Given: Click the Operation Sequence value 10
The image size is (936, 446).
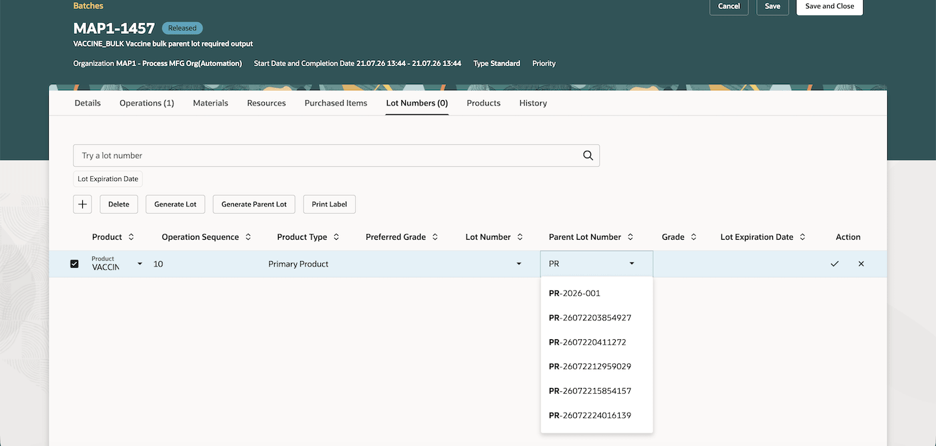Looking at the screenshot, I should (x=158, y=264).
